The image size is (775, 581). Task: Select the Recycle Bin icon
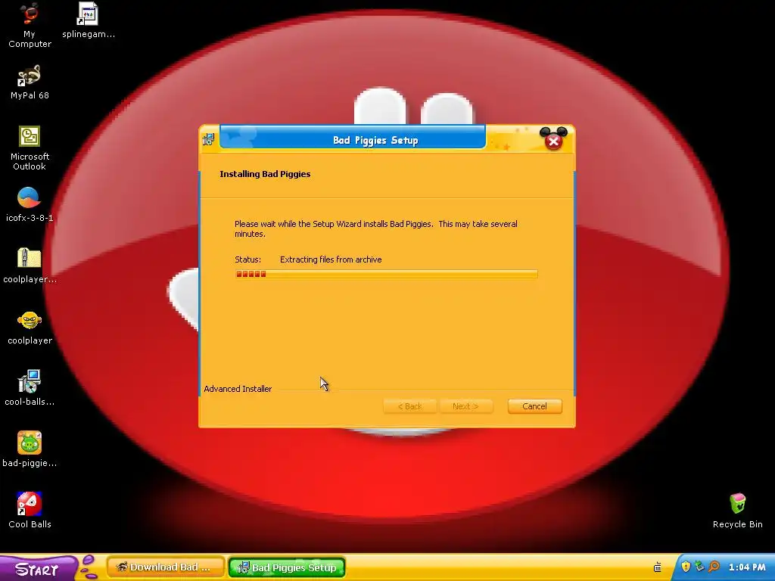pos(737,511)
